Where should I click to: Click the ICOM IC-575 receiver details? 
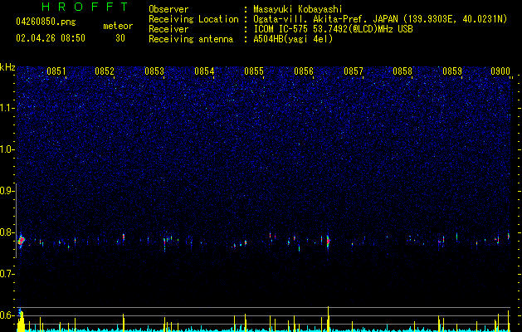(x=333, y=29)
